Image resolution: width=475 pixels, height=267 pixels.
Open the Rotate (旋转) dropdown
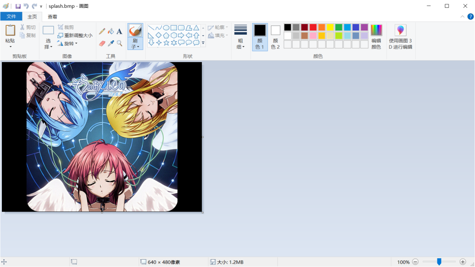[67, 43]
